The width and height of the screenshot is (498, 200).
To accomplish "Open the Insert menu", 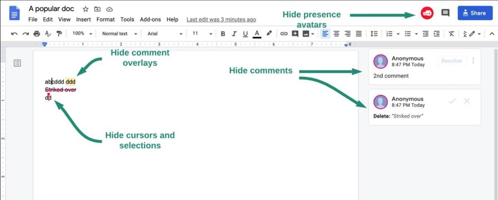I will click(83, 20).
